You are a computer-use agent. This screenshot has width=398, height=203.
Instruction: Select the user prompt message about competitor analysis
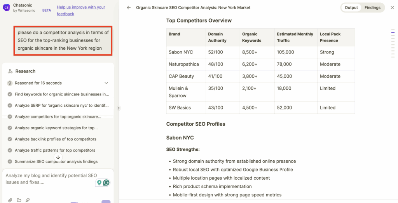tap(63, 40)
